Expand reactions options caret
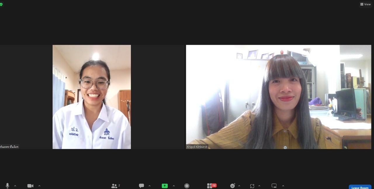This screenshot has height=189, width=374. 239,186
